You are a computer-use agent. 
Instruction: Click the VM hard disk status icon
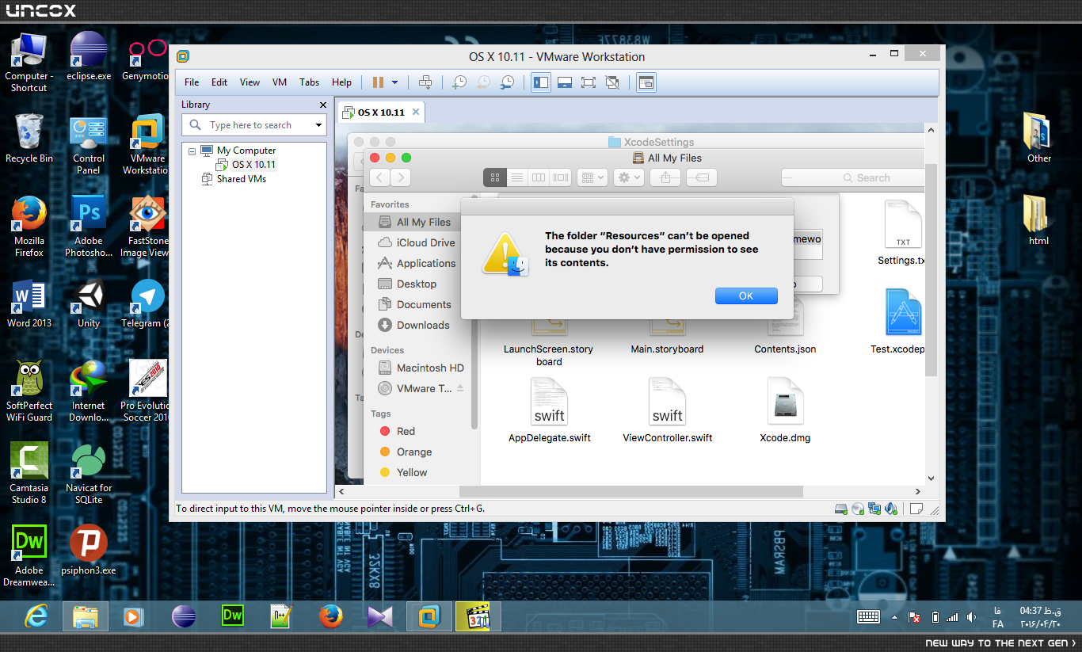pyautogui.click(x=842, y=509)
